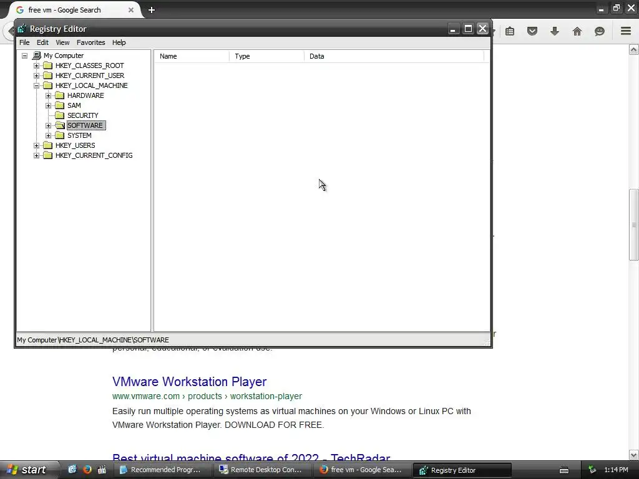Viewport: 639px width, 479px height.
Task: Expand the HKEY_CURRENT_CONFIG key
Action: 36,155
